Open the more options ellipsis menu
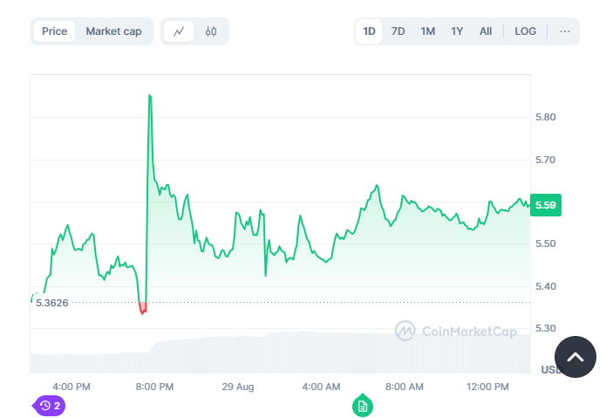The height and width of the screenshot is (418, 606). (x=565, y=31)
